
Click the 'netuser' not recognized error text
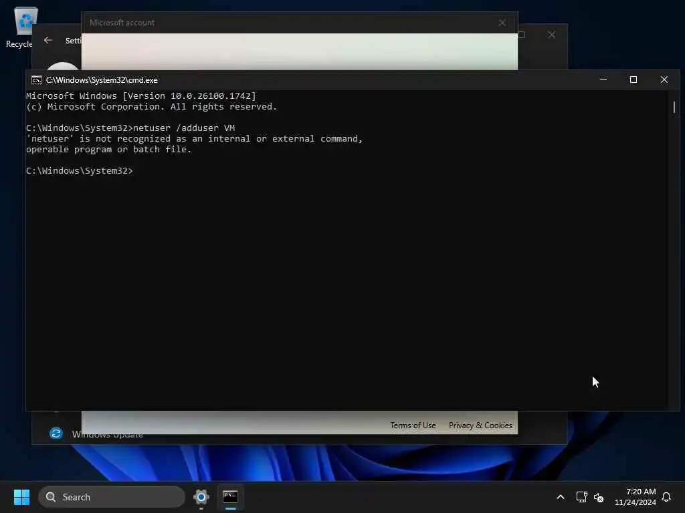[195, 139]
